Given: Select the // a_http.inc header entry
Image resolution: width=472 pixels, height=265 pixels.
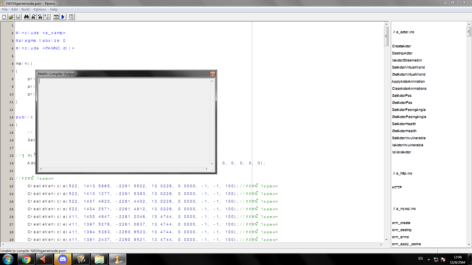Looking at the screenshot, I should pyautogui.click(x=402, y=173).
